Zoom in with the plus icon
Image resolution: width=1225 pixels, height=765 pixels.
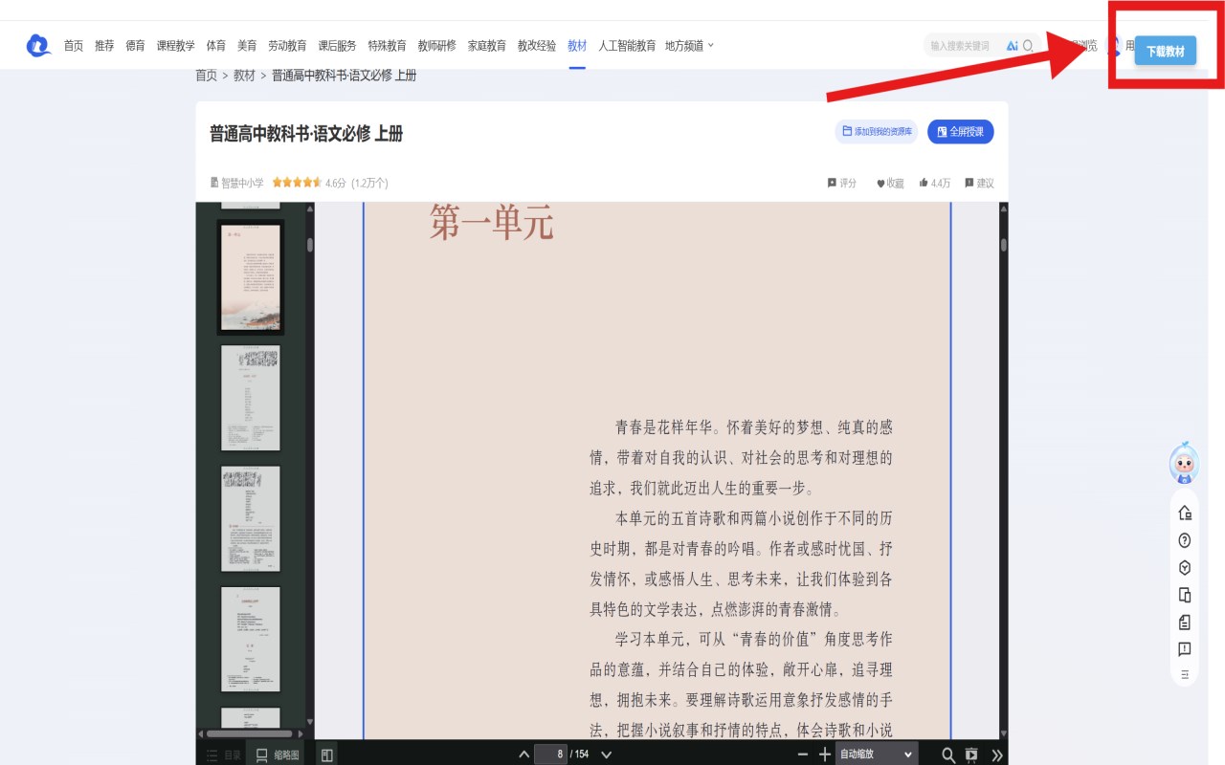[x=825, y=754]
